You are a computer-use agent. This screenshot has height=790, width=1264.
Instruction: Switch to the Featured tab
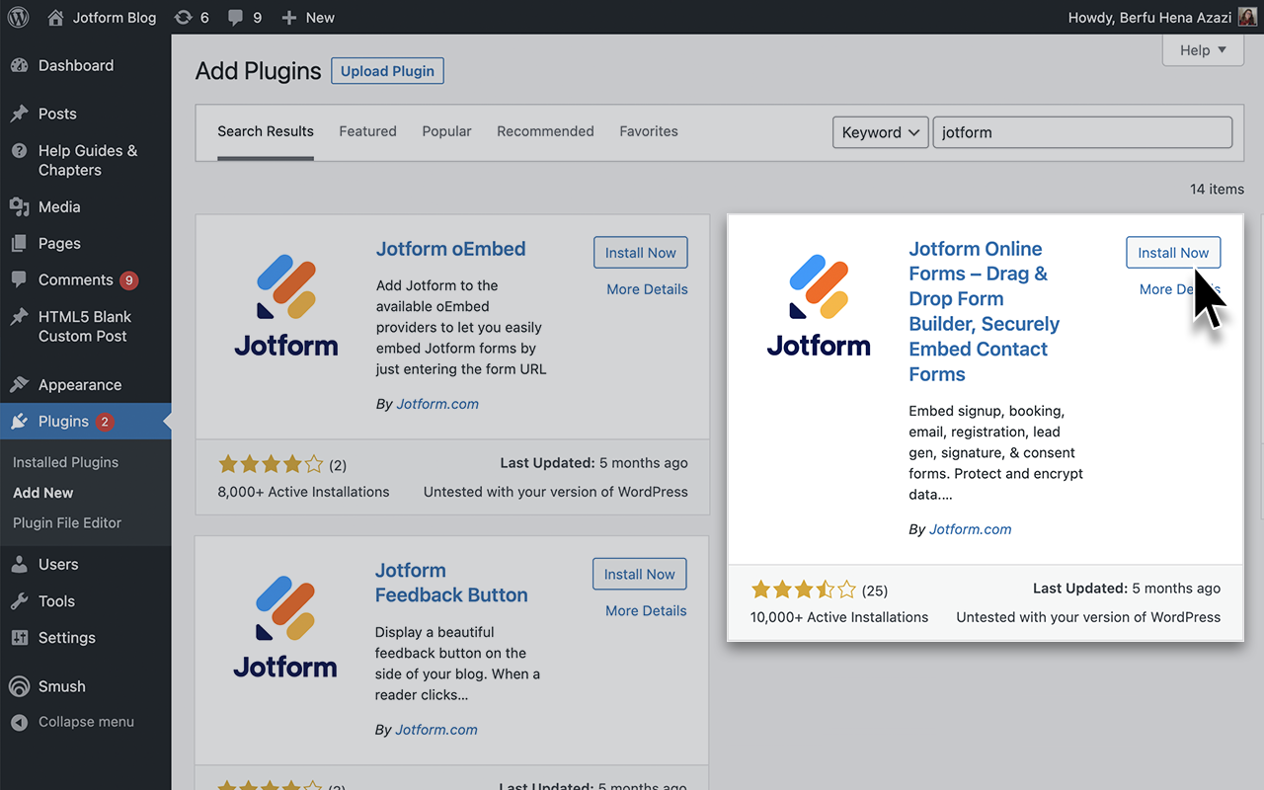point(367,130)
